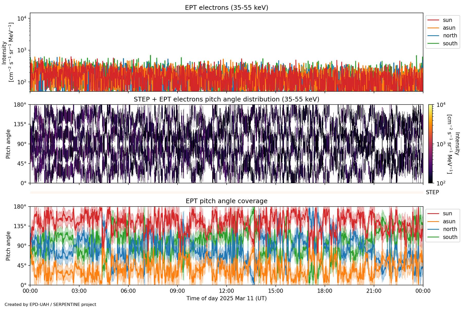Click north label in the top intensity legend
Image resolution: width=463 pixels, height=309 pixels.
click(x=450, y=36)
